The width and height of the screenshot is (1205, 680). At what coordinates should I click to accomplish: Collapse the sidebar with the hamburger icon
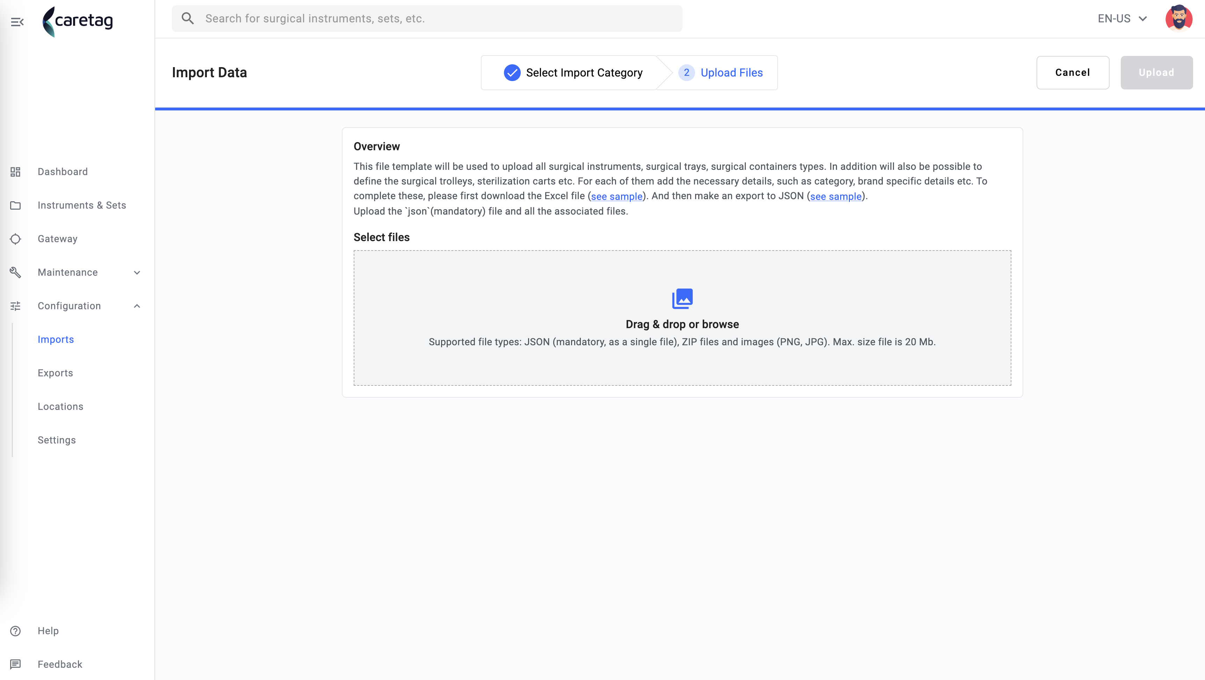pos(17,22)
